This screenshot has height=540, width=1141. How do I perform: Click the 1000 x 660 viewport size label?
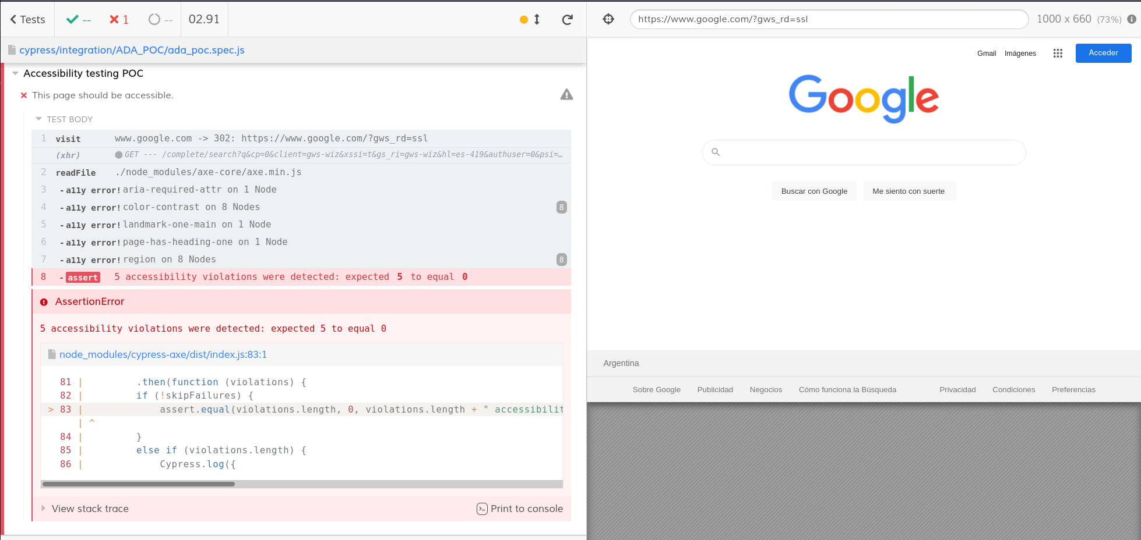(1063, 19)
